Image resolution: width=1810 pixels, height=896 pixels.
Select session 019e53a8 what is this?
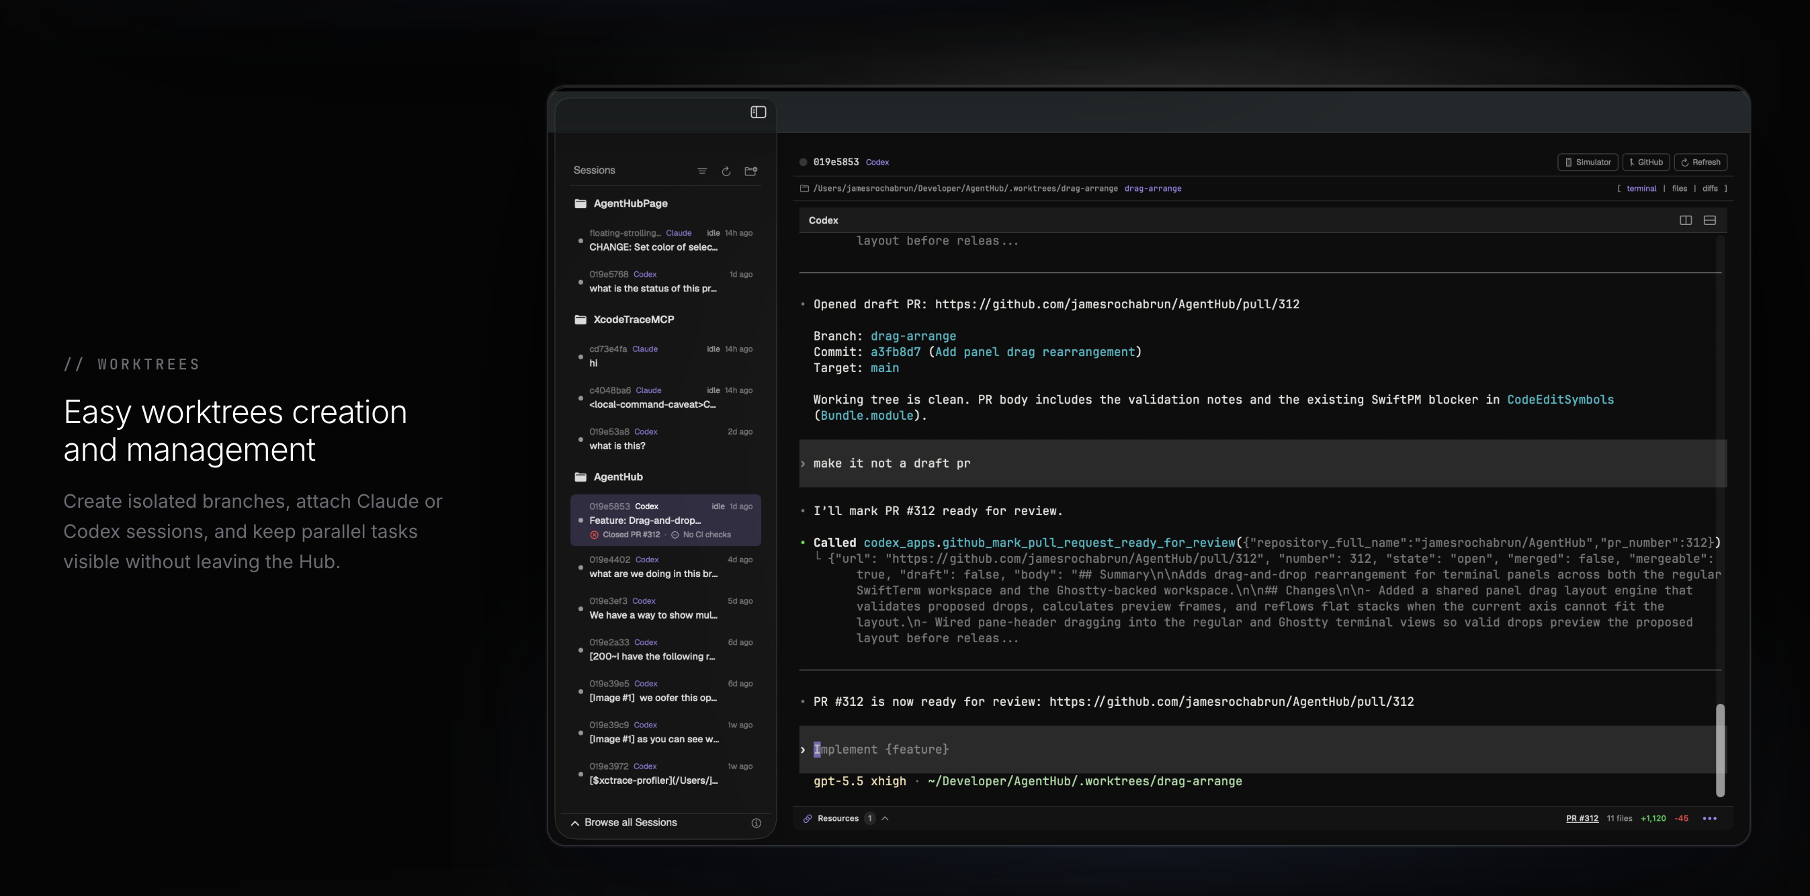point(665,439)
